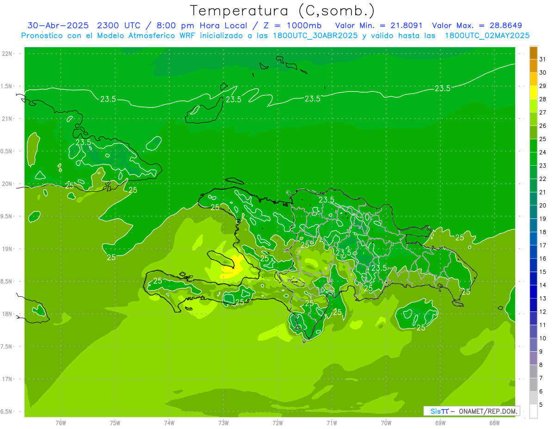
Task: Click the '74W' longitude axis label
Action: tap(169, 423)
